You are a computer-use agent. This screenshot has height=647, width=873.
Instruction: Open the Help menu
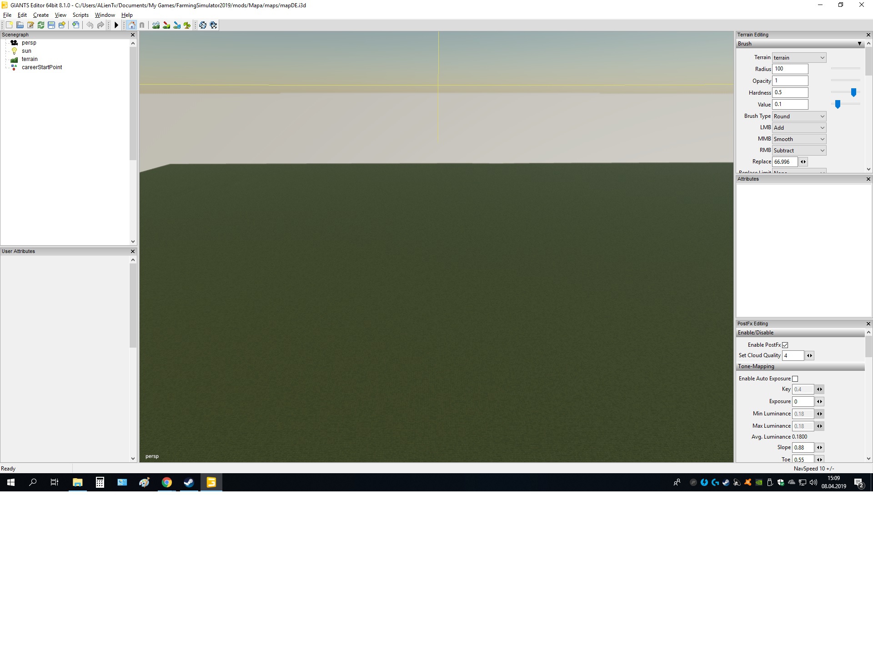coord(127,15)
